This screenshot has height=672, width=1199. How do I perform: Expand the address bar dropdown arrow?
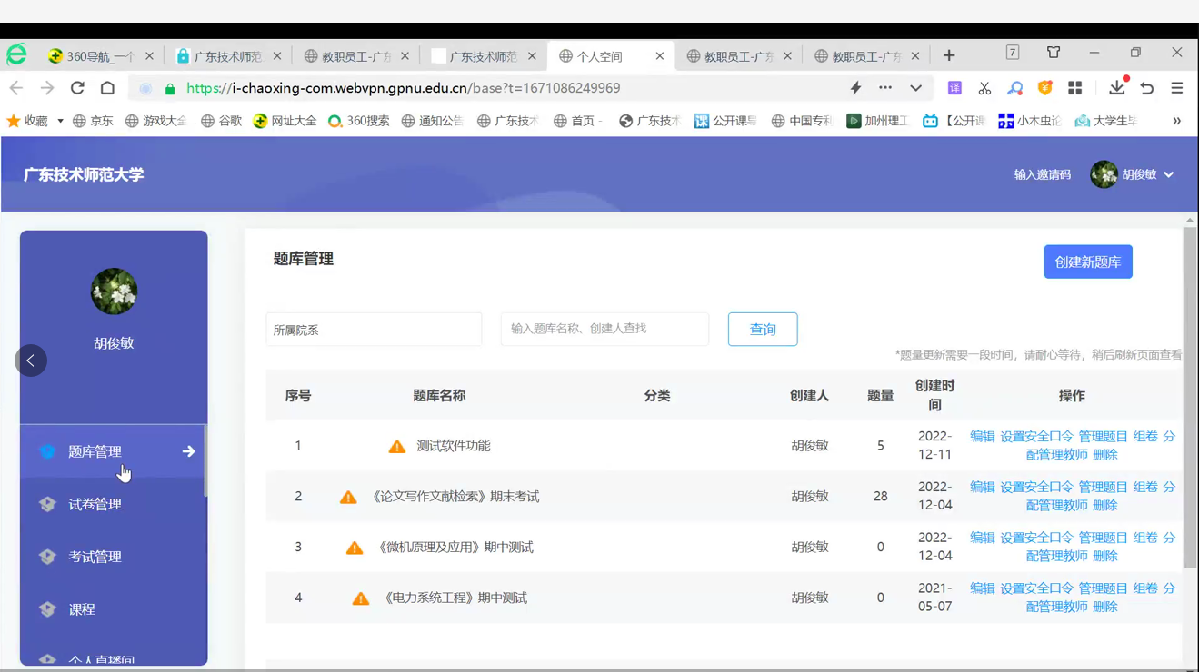[915, 88]
